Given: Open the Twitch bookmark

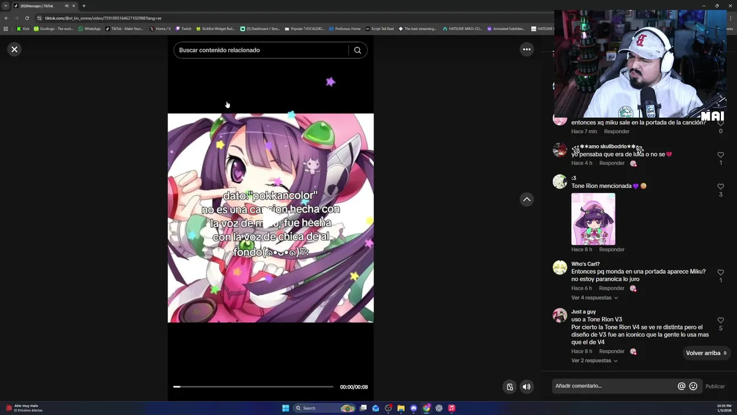Looking at the screenshot, I should click(x=183, y=28).
